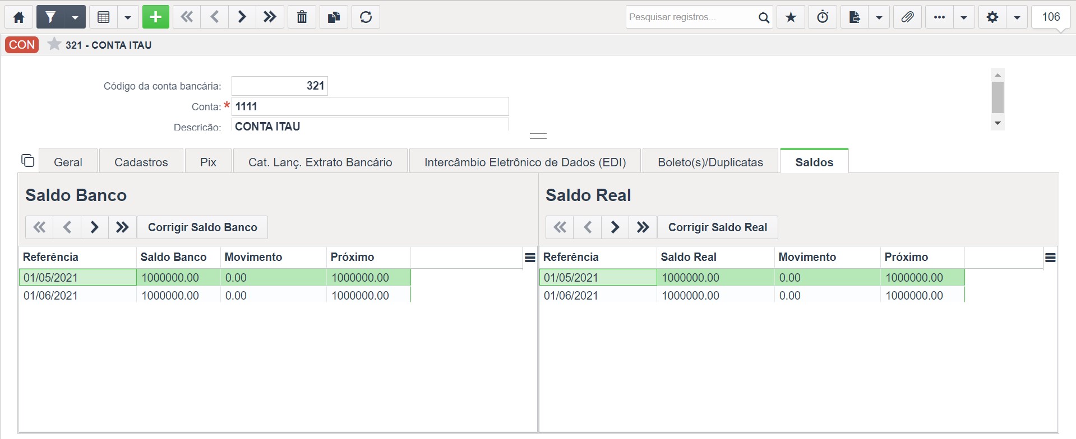Click the duplicate record icon
The height and width of the screenshot is (439, 1076).
click(334, 17)
